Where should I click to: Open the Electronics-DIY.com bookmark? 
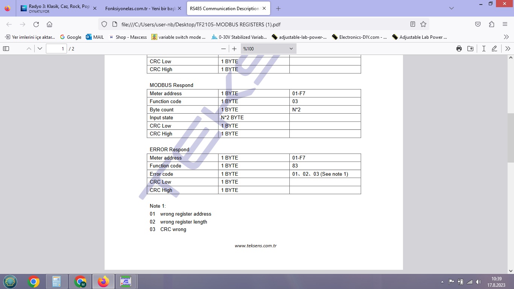coord(359,37)
